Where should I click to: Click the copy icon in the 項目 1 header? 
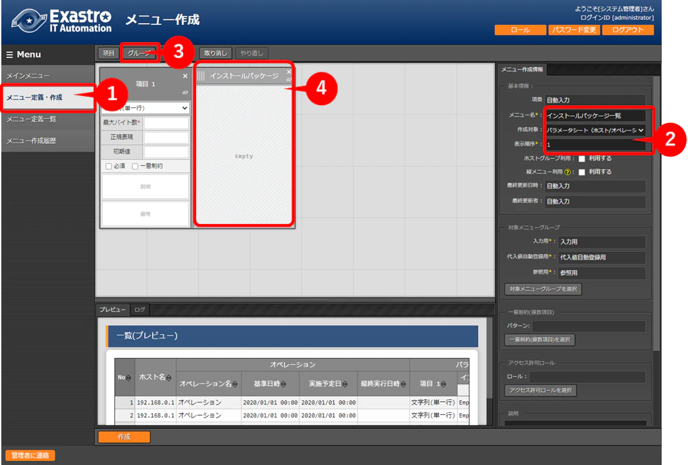185,92
